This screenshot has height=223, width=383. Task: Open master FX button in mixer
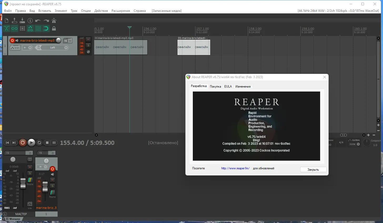pyautogui.click(x=15, y=153)
